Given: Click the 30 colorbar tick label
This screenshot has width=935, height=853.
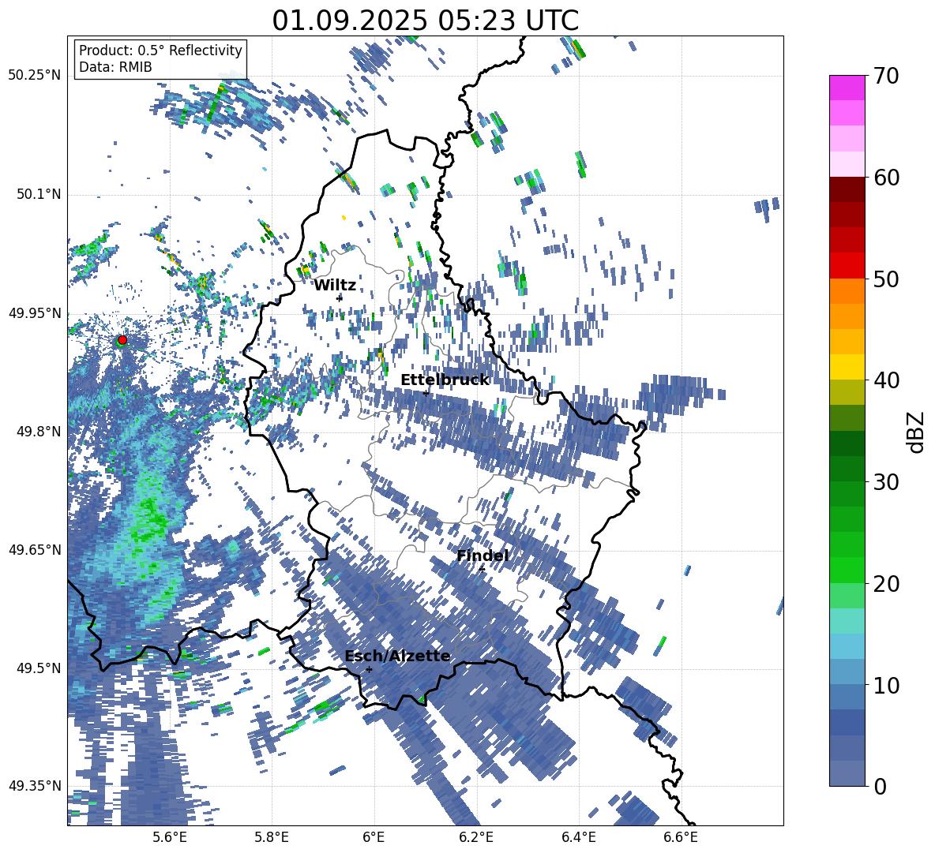Looking at the screenshot, I should 887,482.
